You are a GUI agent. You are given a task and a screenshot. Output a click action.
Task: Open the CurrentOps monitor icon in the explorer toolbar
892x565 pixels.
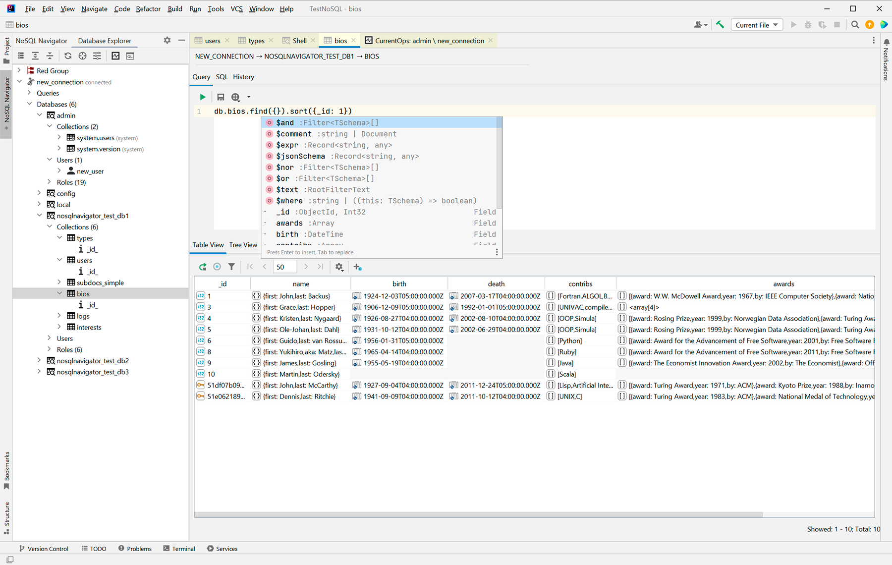(115, 56)
